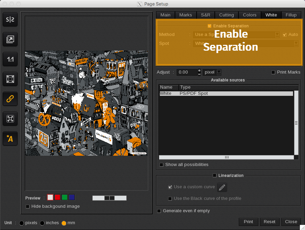Screen dimensions: 305x230
Task: Pick the red preview color swatch
Action: coord(57,197)
